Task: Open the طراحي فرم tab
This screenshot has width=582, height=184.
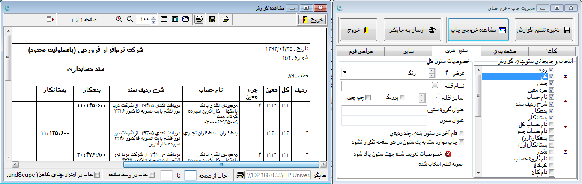Action: [361, 51]
